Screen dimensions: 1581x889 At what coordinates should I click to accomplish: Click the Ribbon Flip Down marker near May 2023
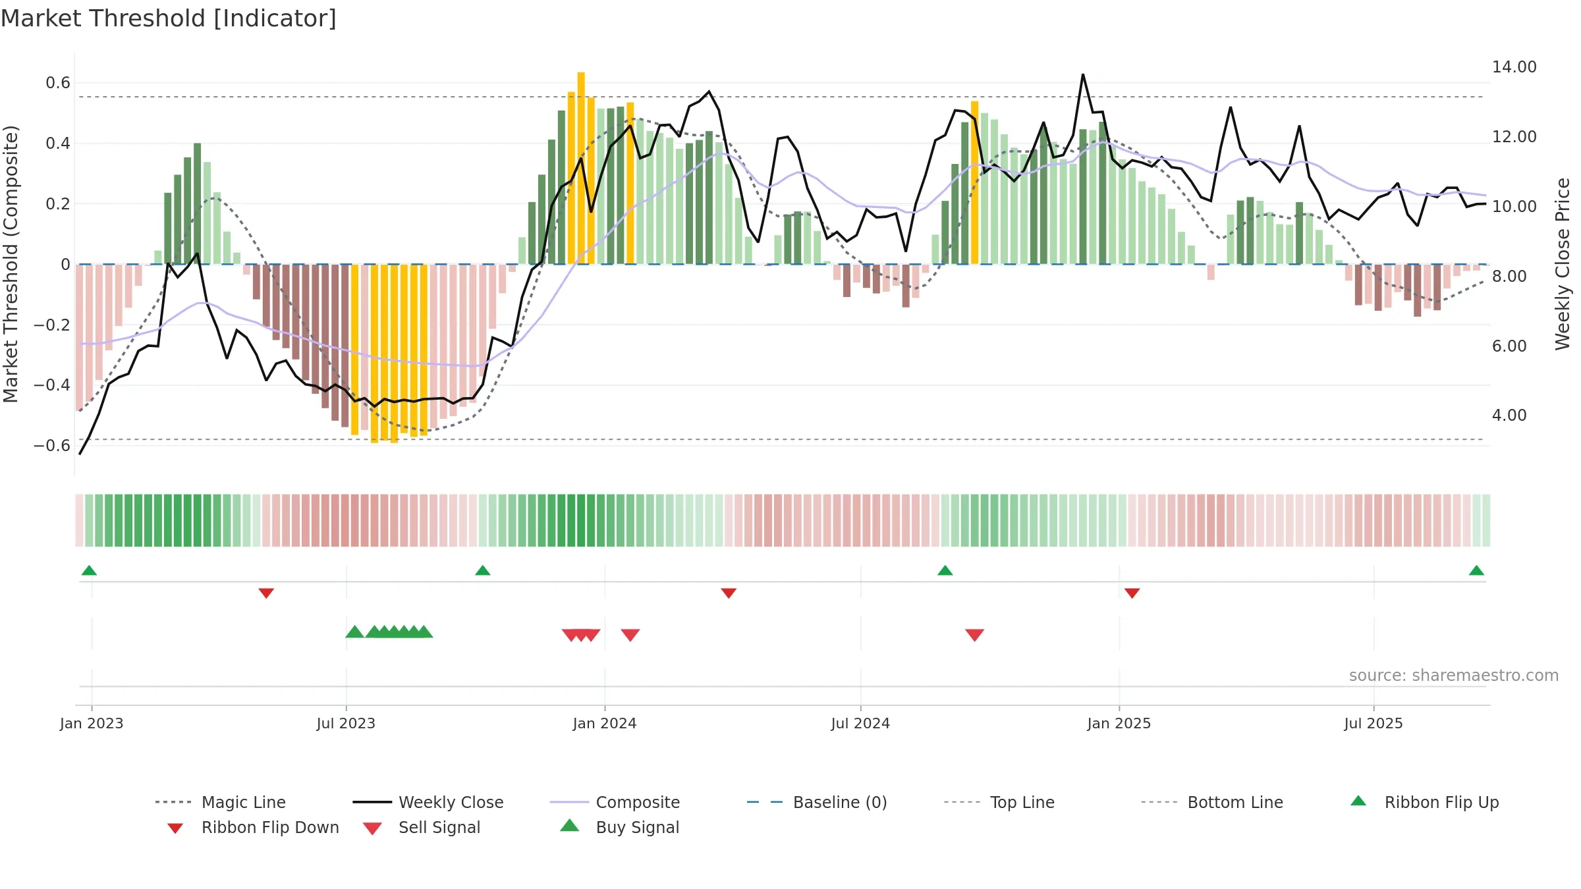coord(266,593)
